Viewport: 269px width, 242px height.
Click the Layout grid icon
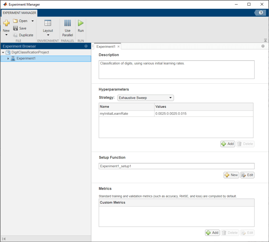[48, 23]
